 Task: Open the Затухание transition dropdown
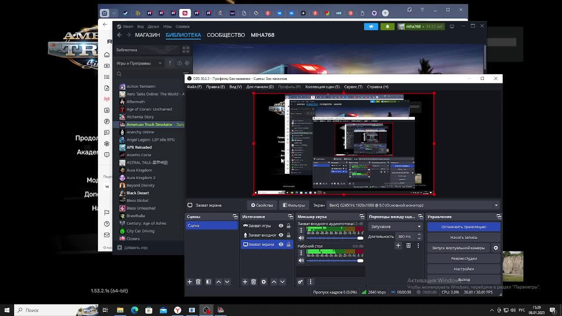pos(395,226)
